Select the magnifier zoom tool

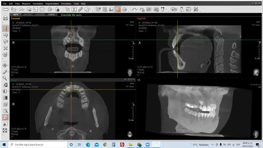[5, 78]
